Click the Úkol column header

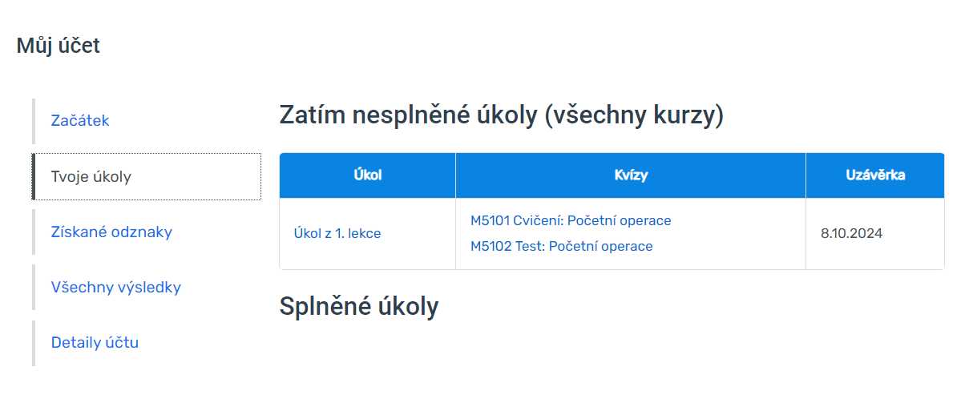pos(367,175)
